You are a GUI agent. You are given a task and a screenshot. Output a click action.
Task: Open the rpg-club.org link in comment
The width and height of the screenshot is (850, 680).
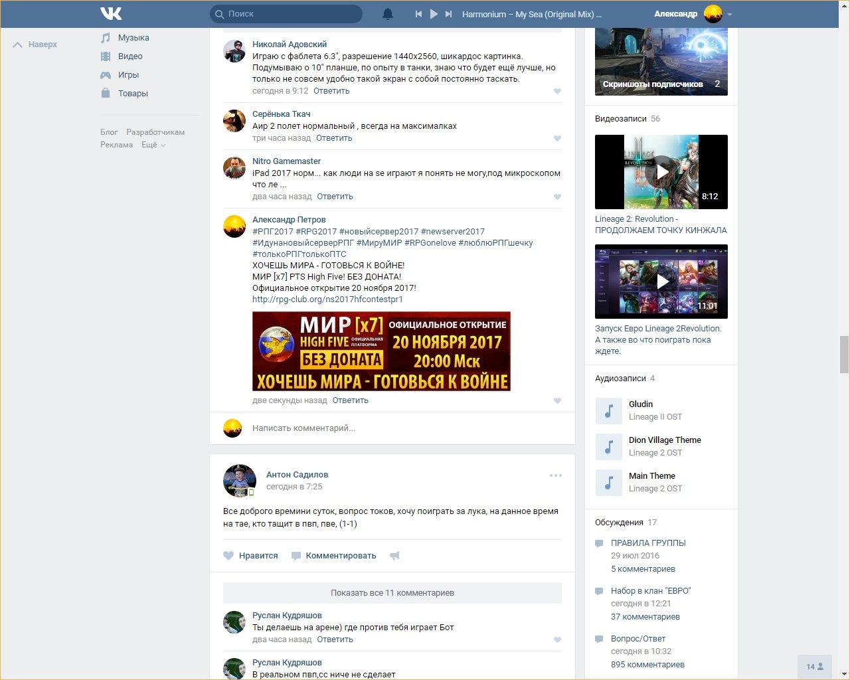(327, 299)
